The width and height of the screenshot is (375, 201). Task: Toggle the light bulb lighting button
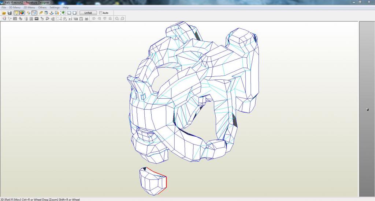point(16,13)
